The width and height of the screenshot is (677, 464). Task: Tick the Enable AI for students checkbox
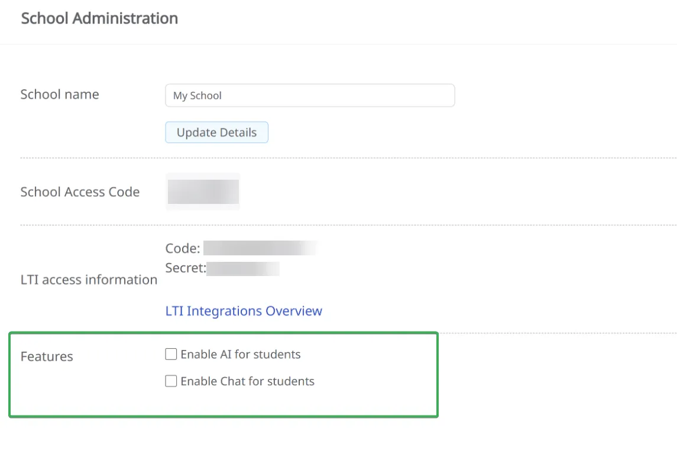coord(171,355)
